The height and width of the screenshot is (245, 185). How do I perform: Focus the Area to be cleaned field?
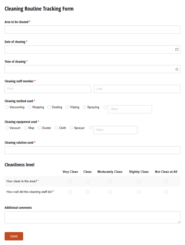[x=92, y=30]
